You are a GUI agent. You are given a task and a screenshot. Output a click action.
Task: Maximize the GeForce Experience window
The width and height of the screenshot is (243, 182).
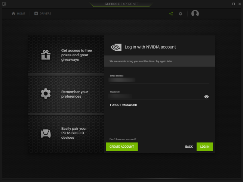click(x=233, y=4)
